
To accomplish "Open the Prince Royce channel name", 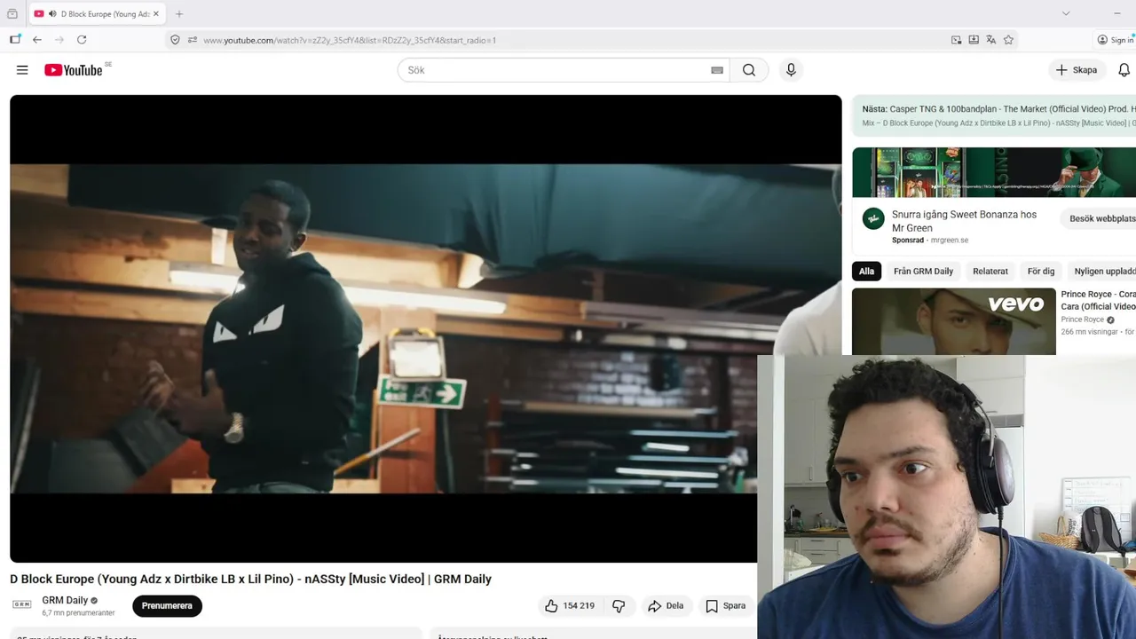I will pyautogui.click(x=1083, y=319).
